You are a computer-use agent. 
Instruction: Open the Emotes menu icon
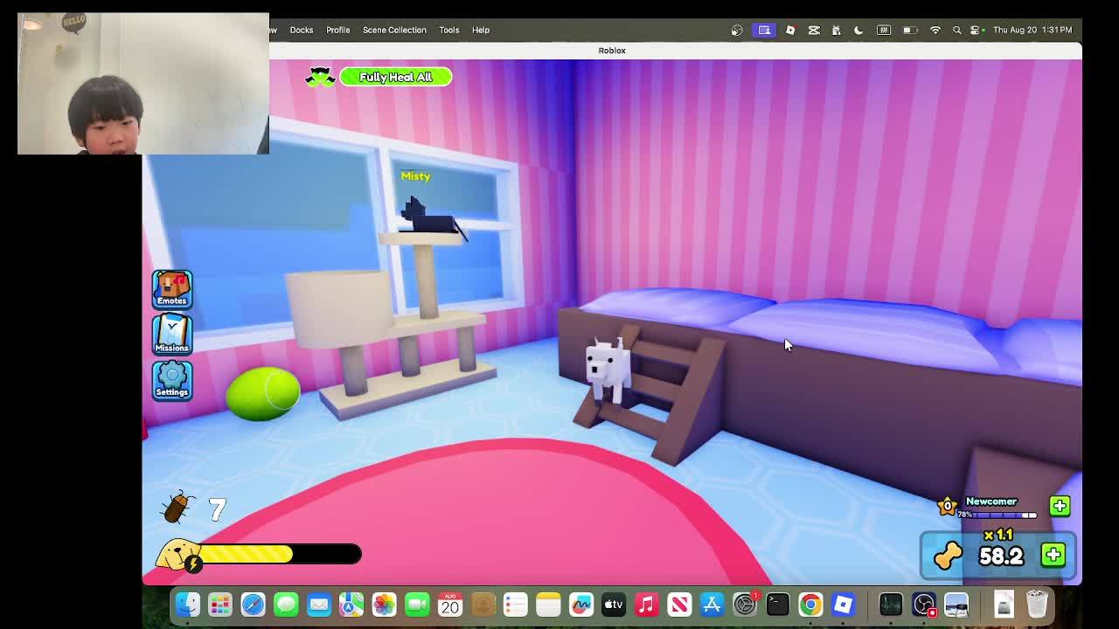(172, 289)
